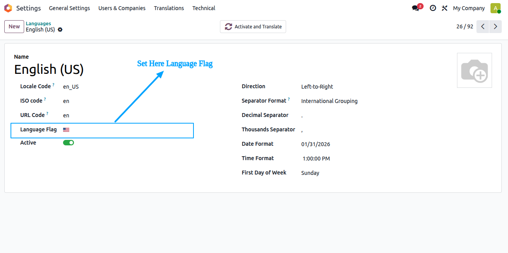The height and width of the screenshot is (253, 508).
Task: Click the URL Code help question mark
Action: coord(47,113)
